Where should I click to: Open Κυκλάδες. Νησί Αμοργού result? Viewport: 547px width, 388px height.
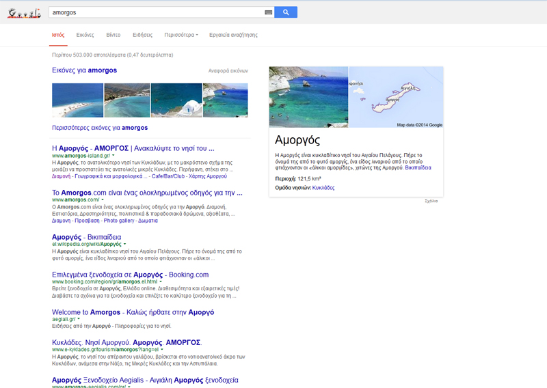point(127,342)
